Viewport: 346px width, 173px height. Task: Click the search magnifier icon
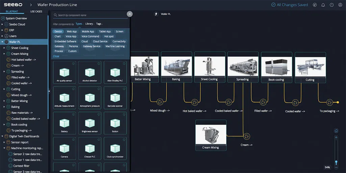55,15
